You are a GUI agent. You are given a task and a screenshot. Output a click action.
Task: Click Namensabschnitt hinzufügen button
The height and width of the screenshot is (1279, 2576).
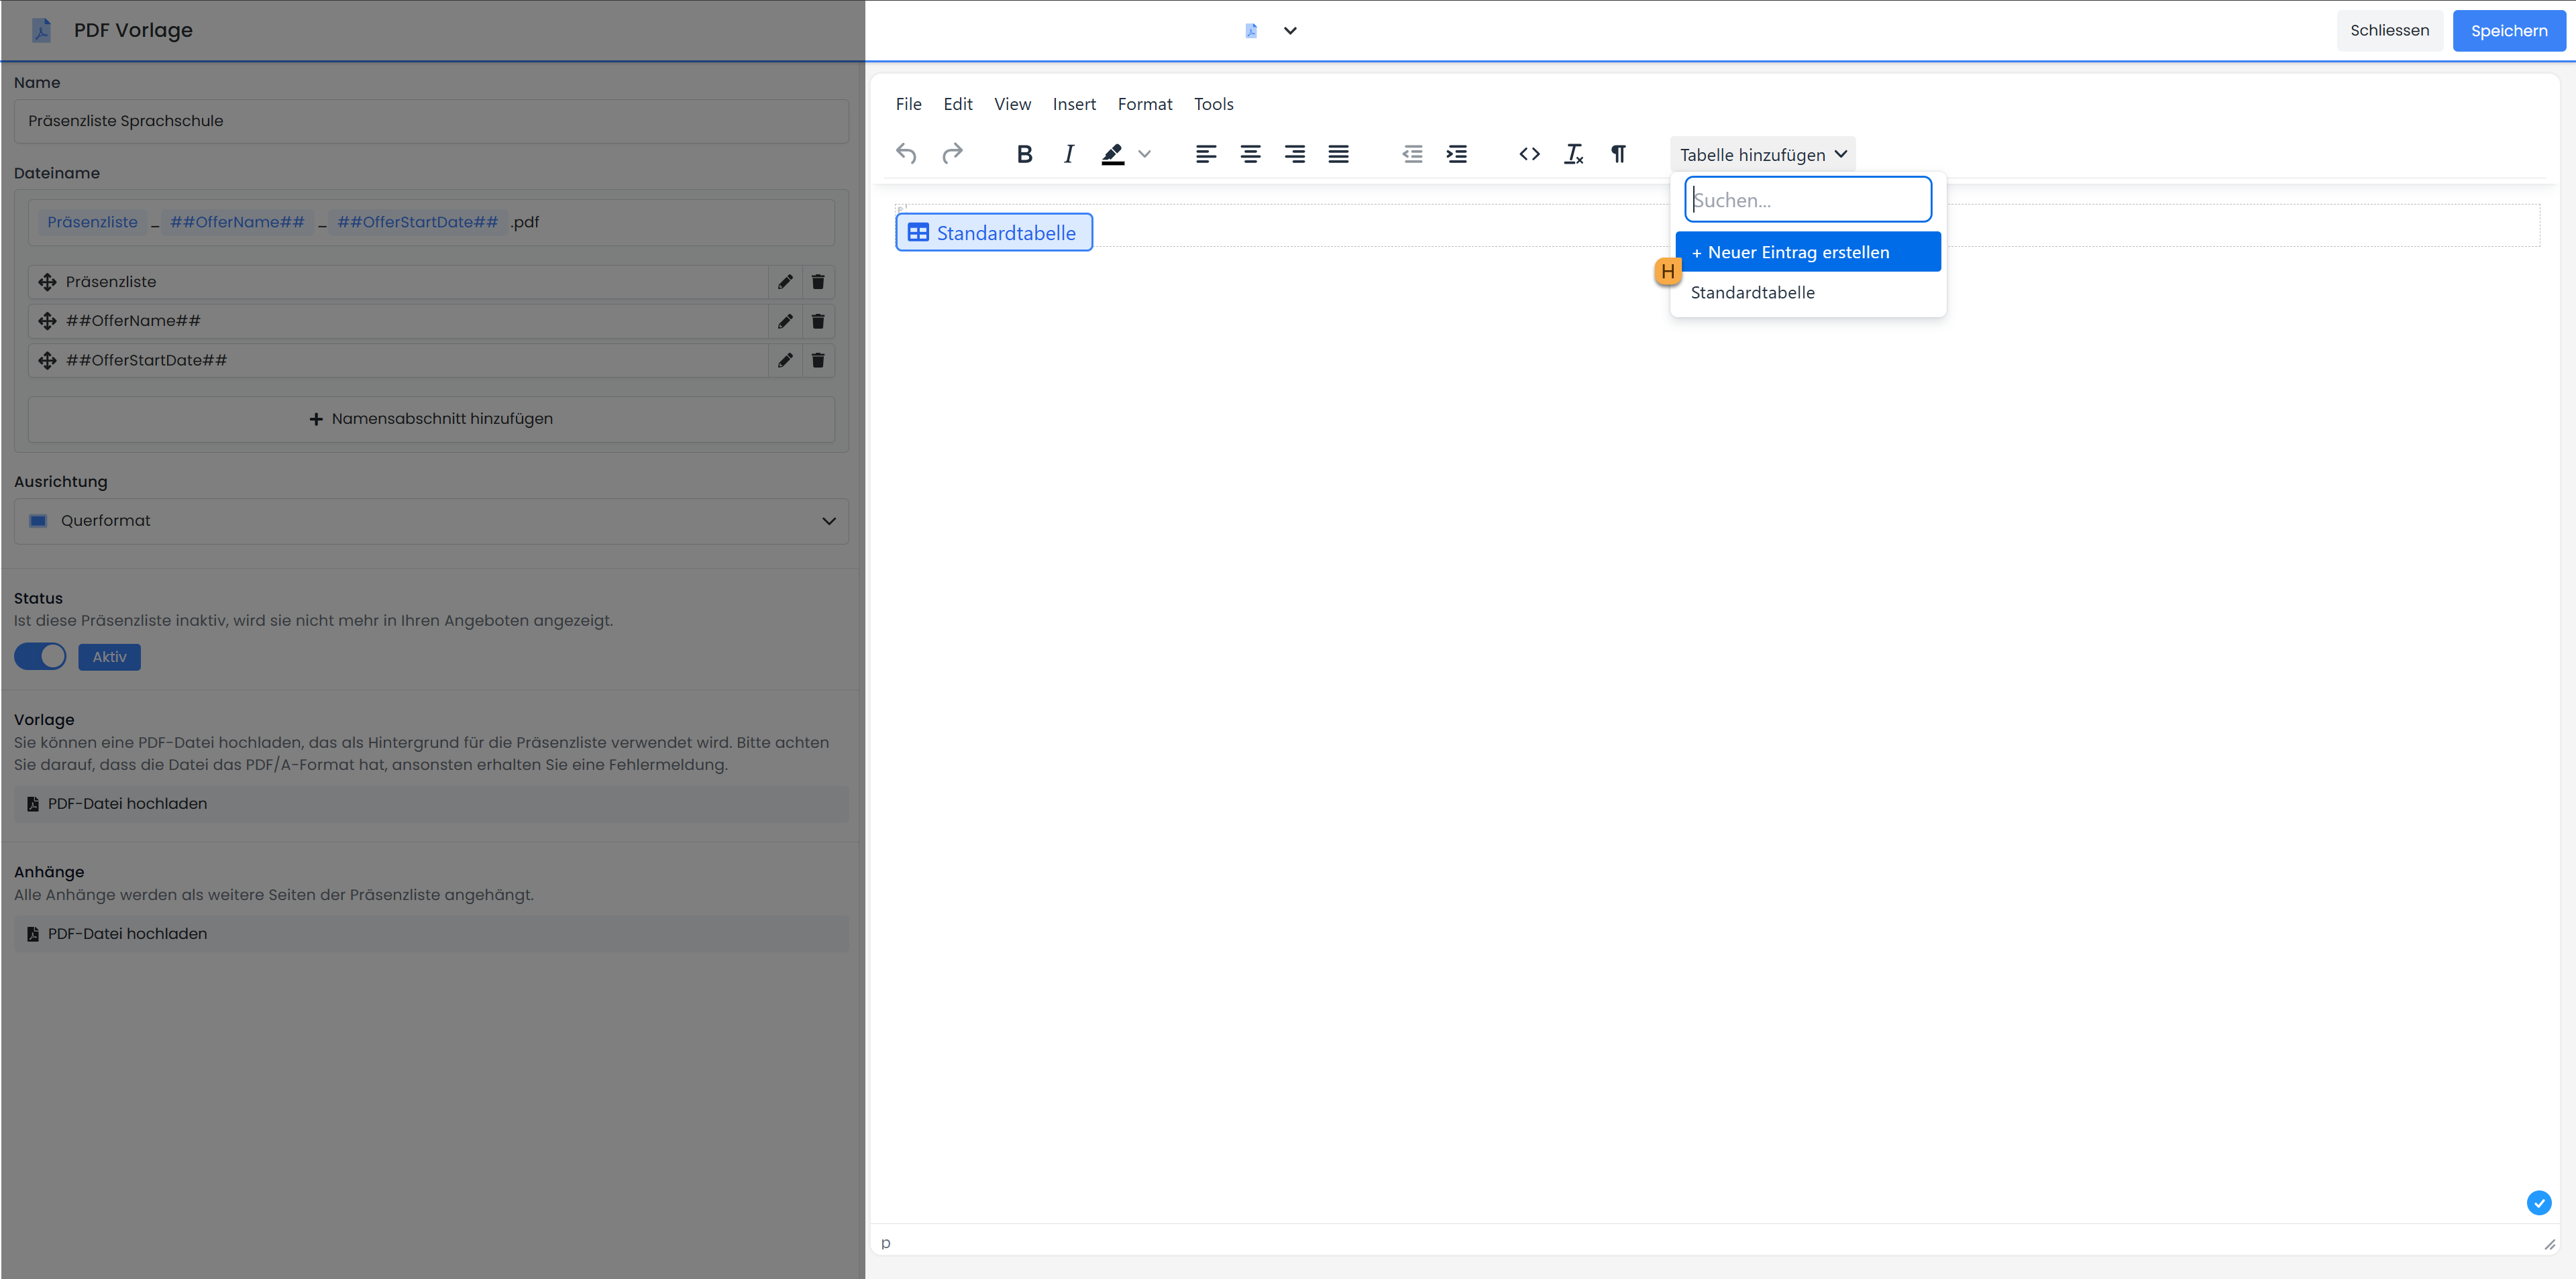[x=431, y=419]
